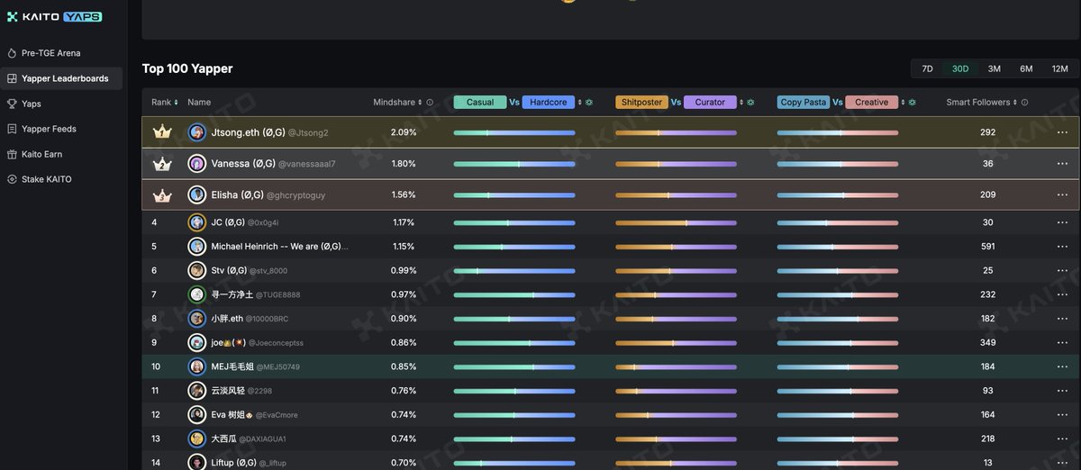
Task: Open Pre-TGE Arena in sidebar
Action: [x=50, y=53]
